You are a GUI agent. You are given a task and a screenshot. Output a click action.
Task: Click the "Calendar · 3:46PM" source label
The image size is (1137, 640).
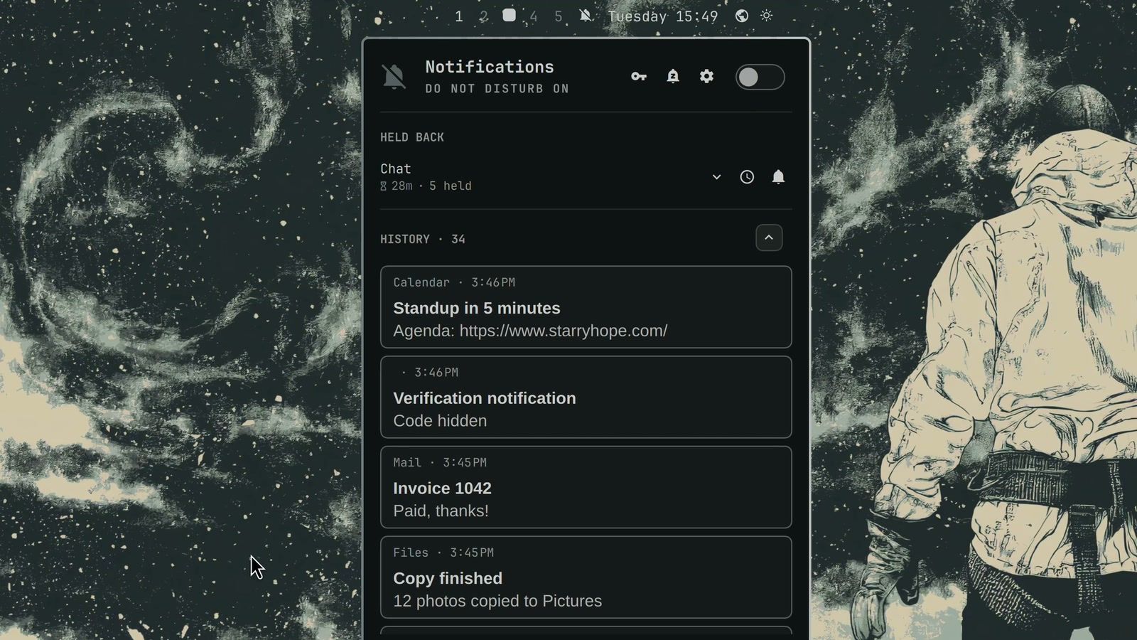(x=454, y=282)
